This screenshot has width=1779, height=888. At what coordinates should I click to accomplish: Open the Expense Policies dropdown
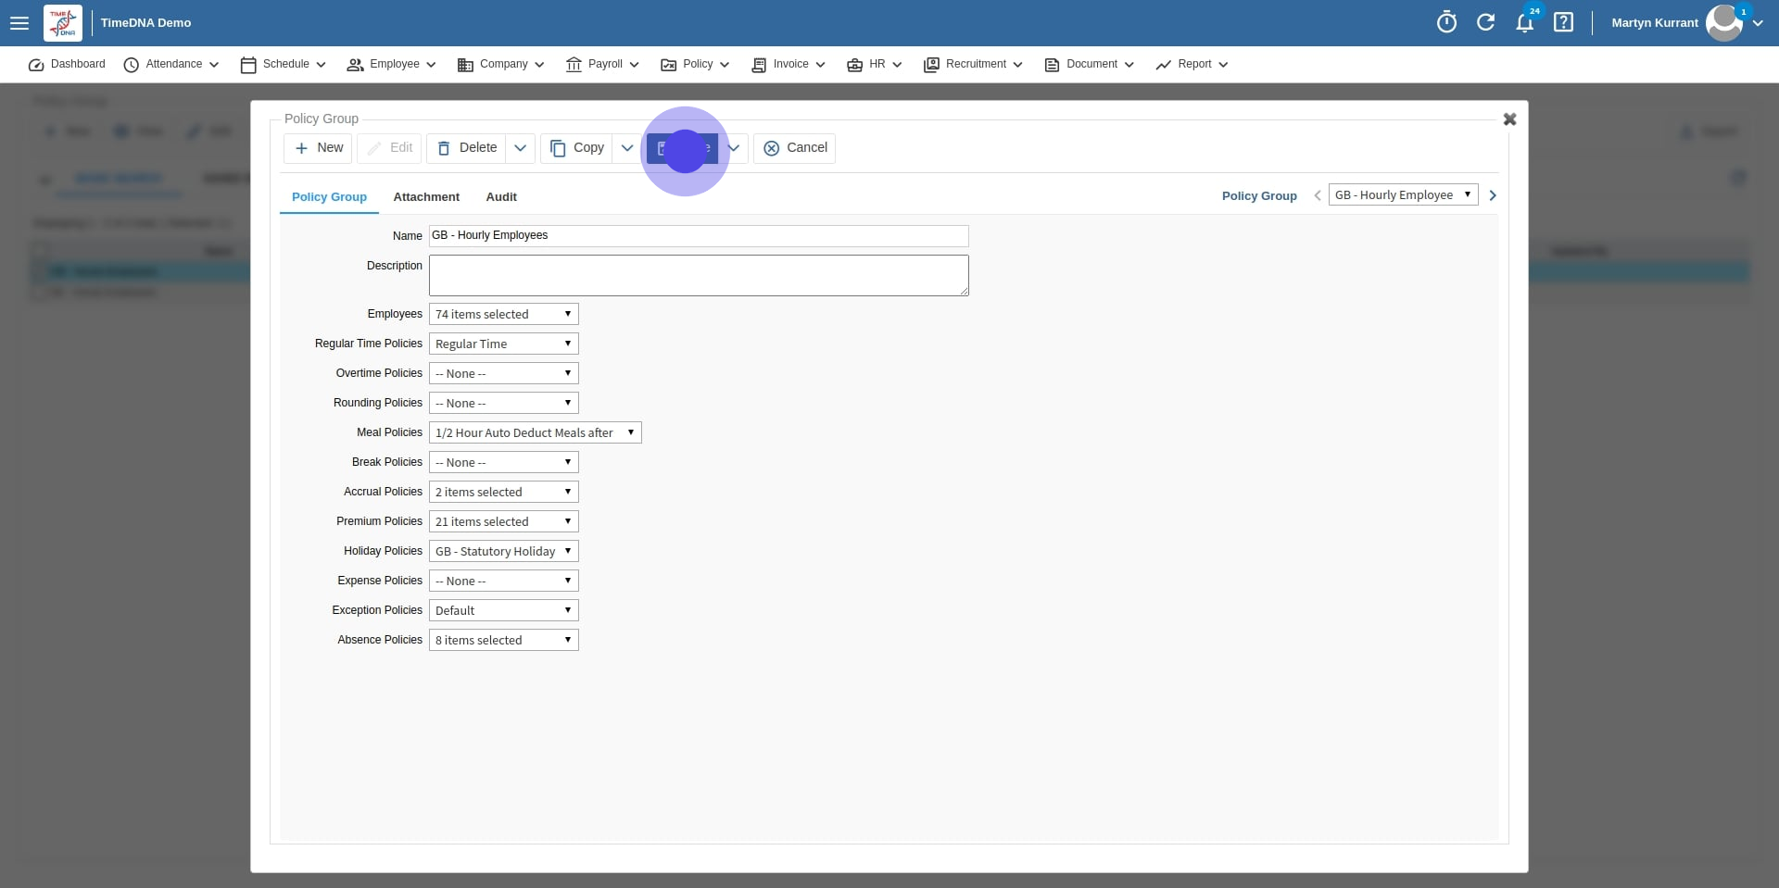(x=504, y=582)
